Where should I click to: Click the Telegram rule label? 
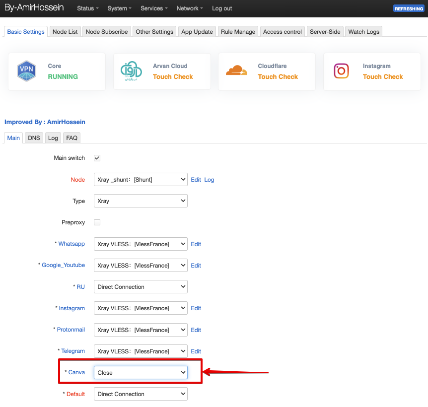coord(73,351)
